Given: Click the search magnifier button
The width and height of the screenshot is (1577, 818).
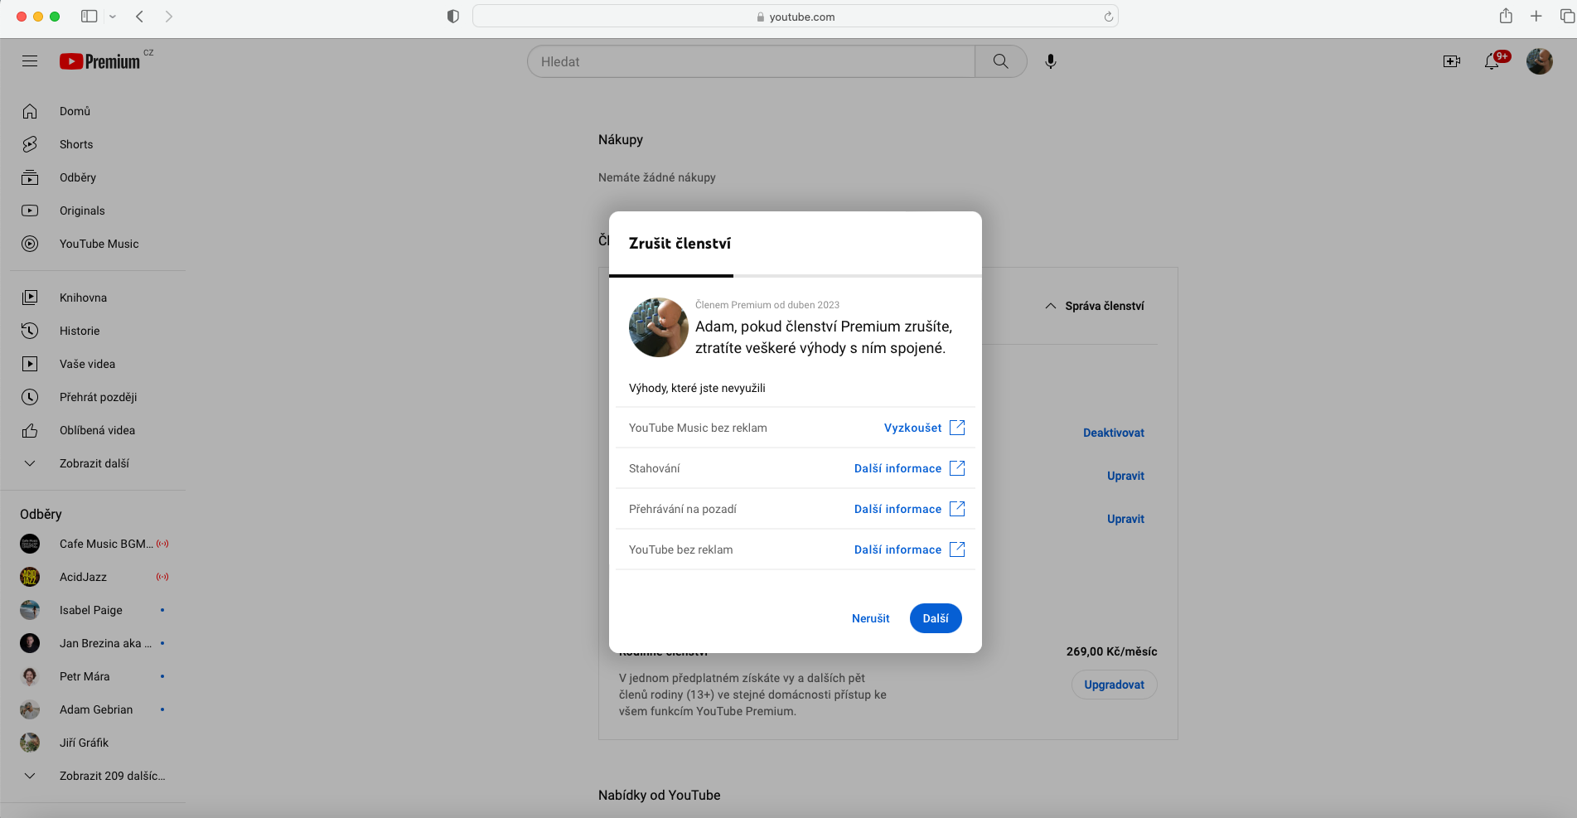Looking at the screenshot, I should (x=1000, y=61).
